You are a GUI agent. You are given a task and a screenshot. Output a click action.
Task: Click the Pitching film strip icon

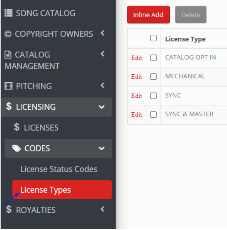tap(8, 86)
